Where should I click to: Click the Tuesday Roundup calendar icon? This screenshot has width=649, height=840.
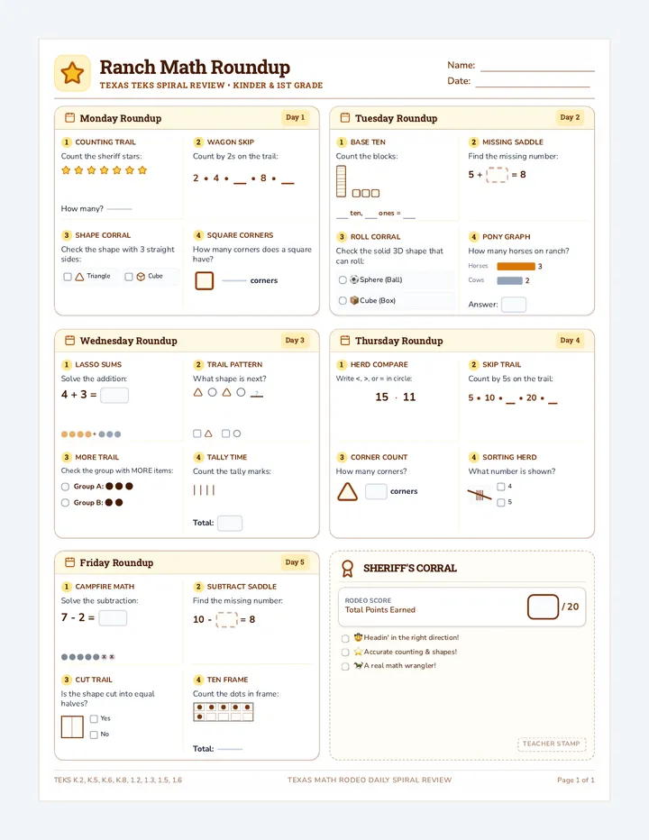click(345, 118)
